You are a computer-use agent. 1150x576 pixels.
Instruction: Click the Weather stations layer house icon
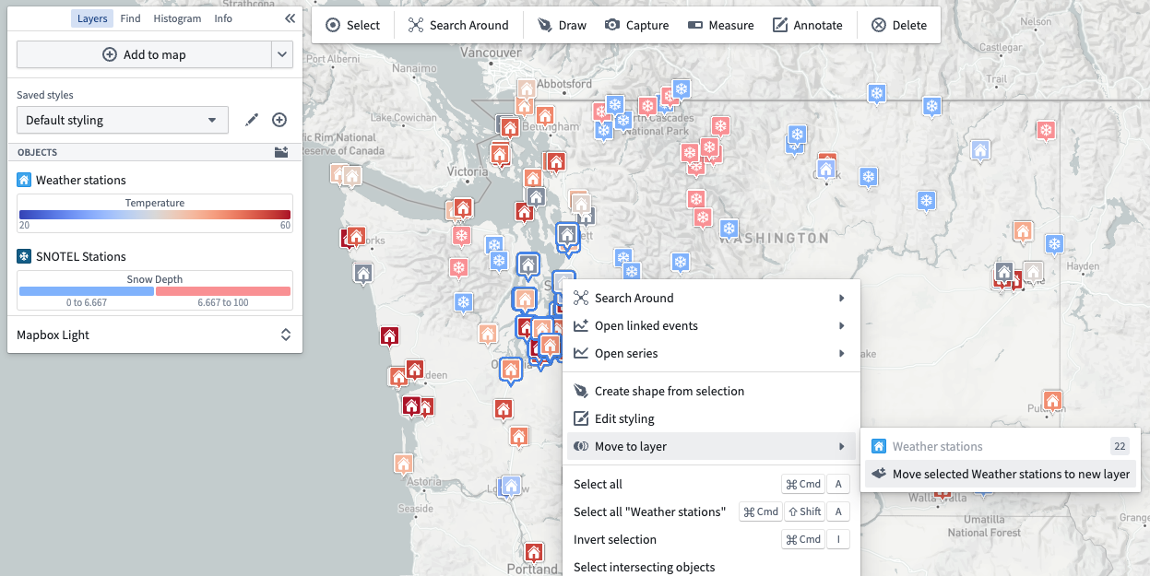coord(24,180)
